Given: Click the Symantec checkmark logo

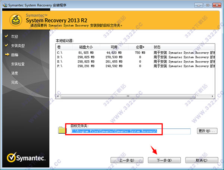Looking at the screenshot, I should pyautogui.click(x=12, y=157).
